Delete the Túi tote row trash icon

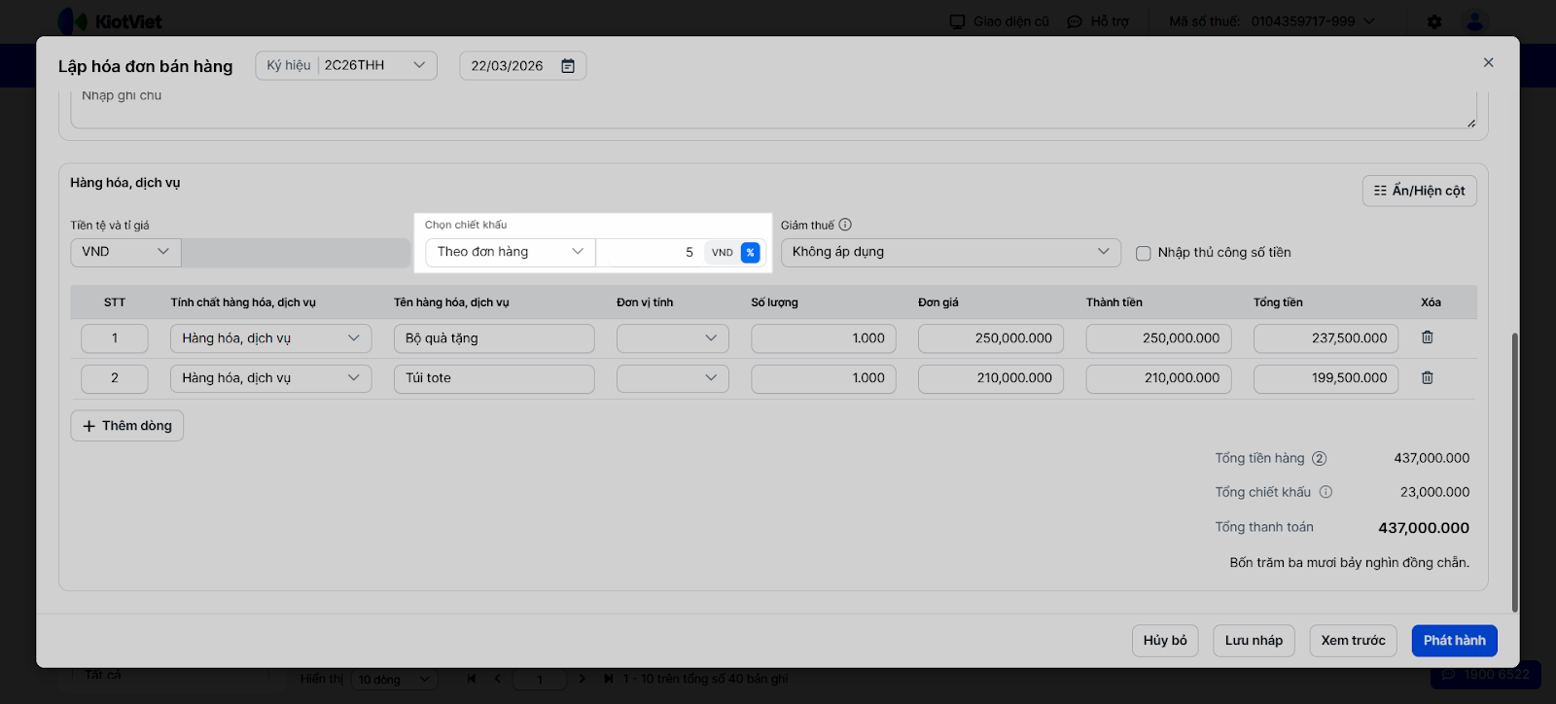coord(1427,377)
